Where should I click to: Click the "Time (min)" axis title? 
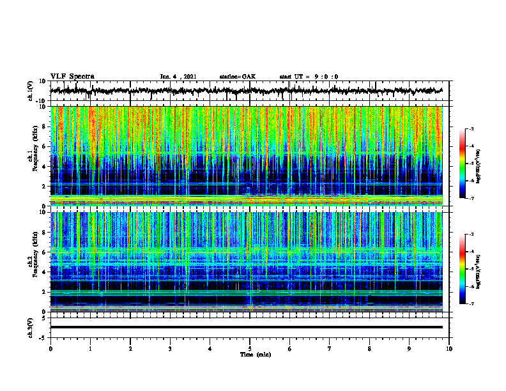[x=256, y=355]
